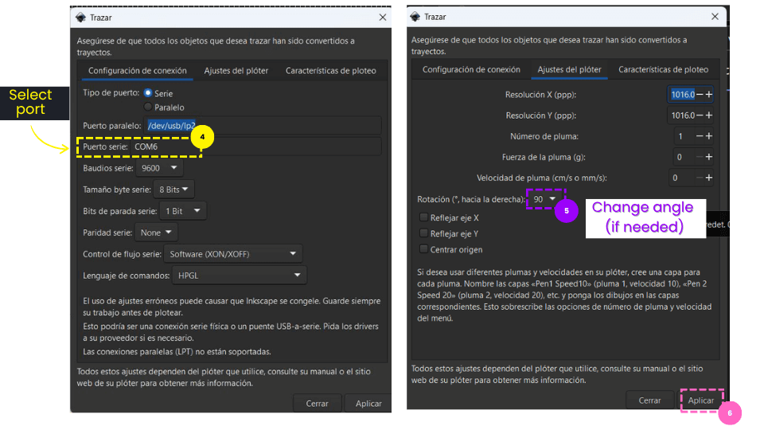Screen dimensions: 764x430
Task: Expand Control de flujo serie dropdown
Action: (233, 254)
